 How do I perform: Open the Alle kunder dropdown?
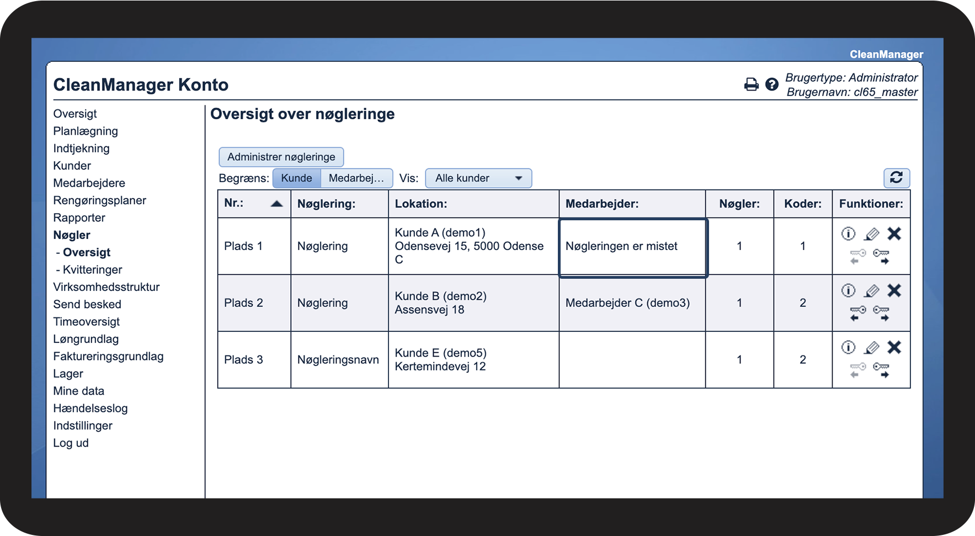click(478, 178)
